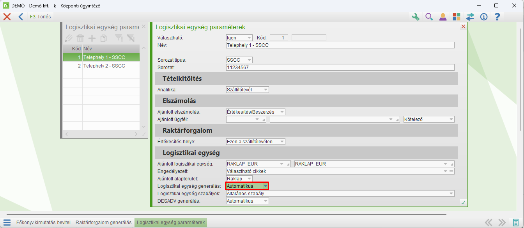Open the blue info circle icon

click(484, 17)
